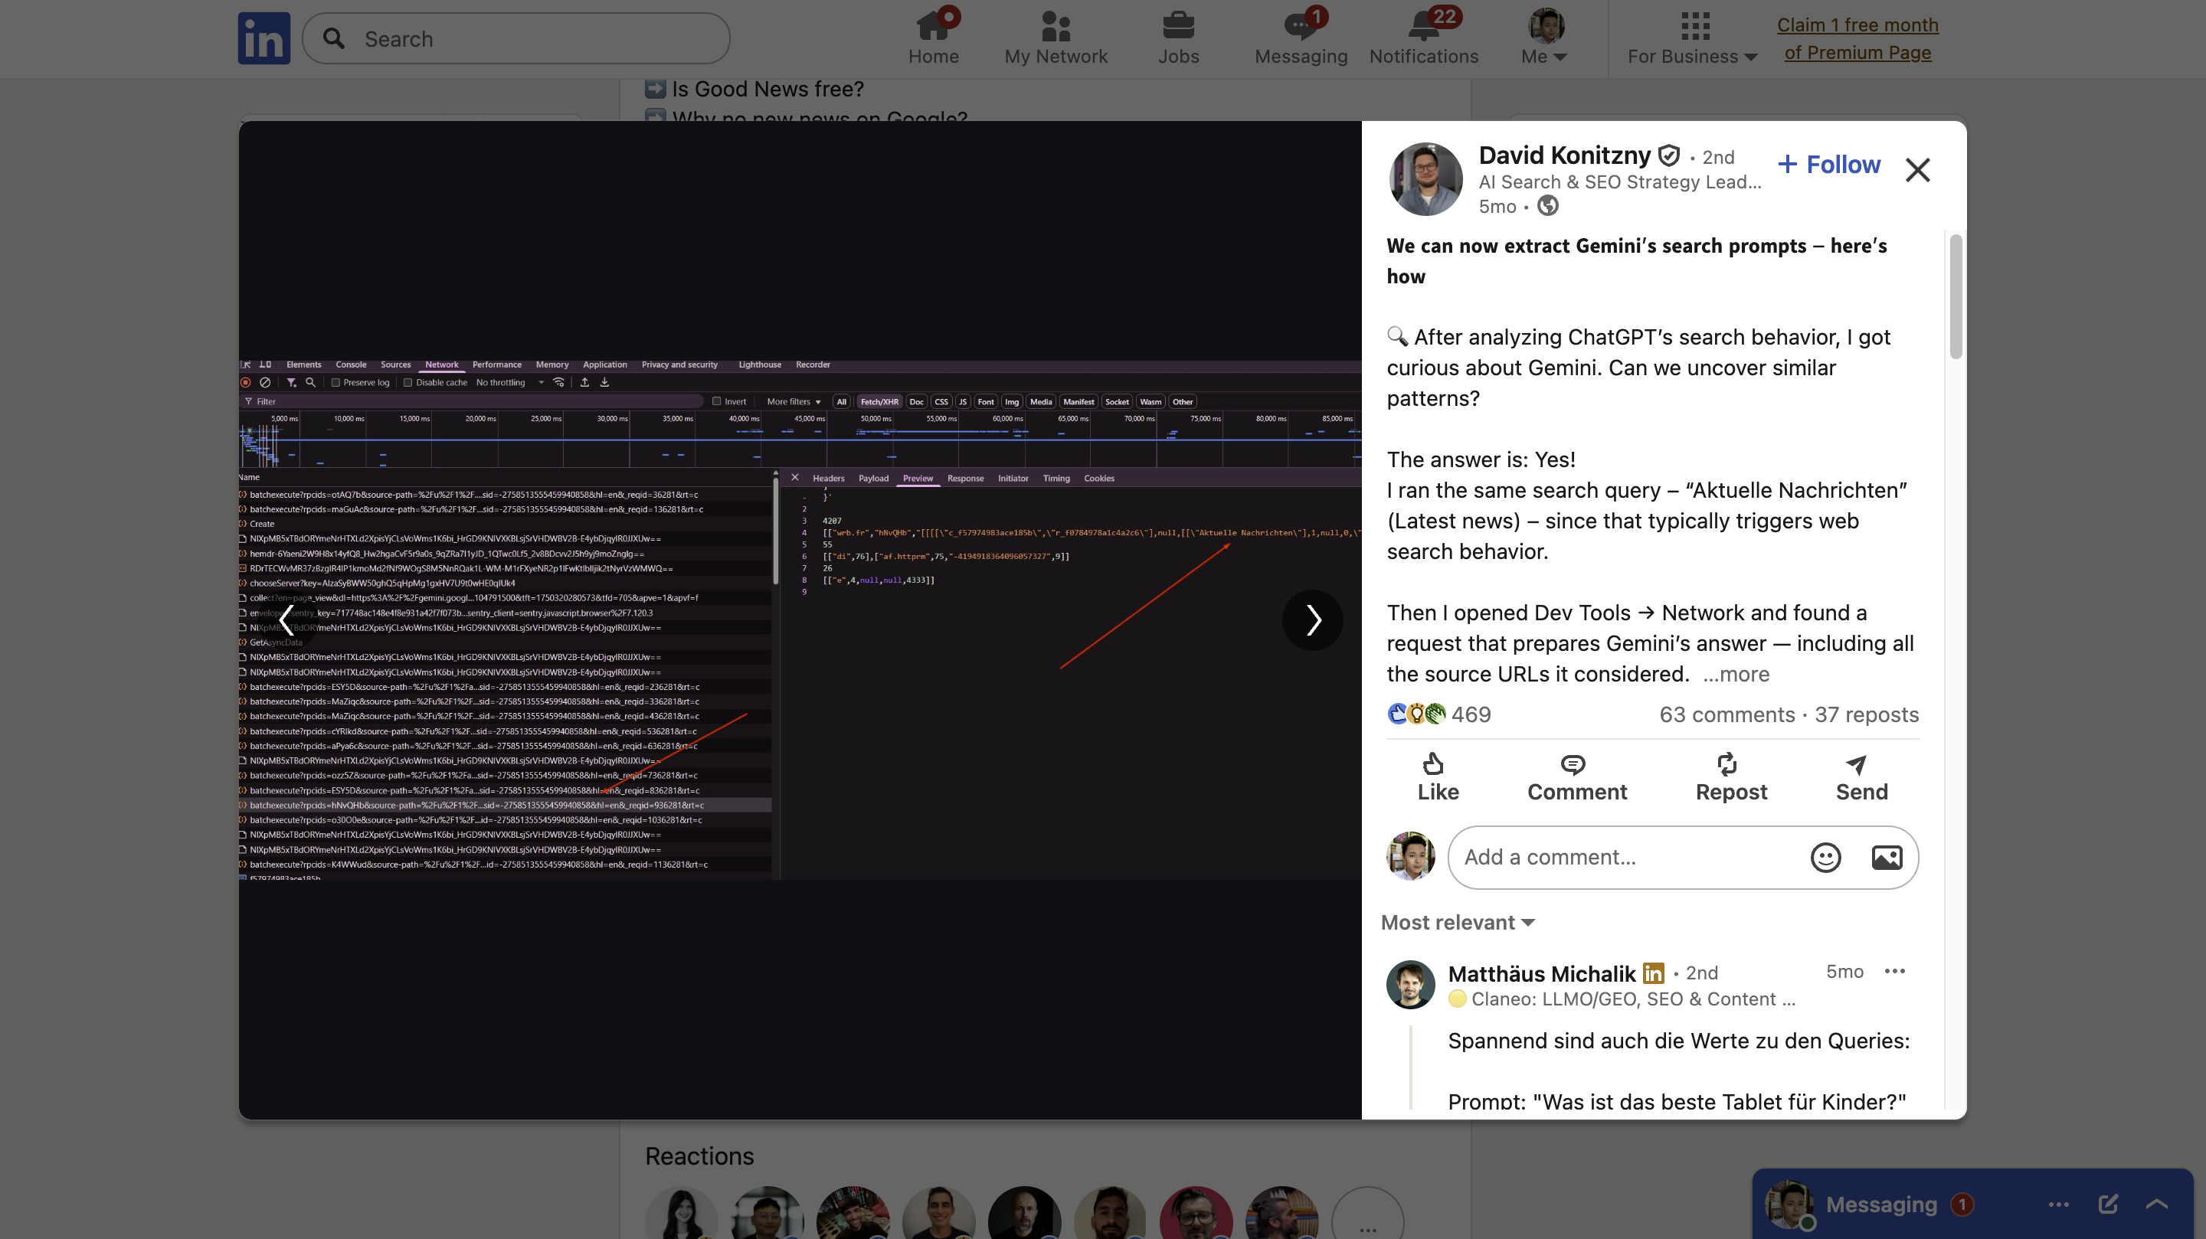Open Matthäus Michalik's avatar photo
The image size is (2206, 1239).
[1409, 985]
